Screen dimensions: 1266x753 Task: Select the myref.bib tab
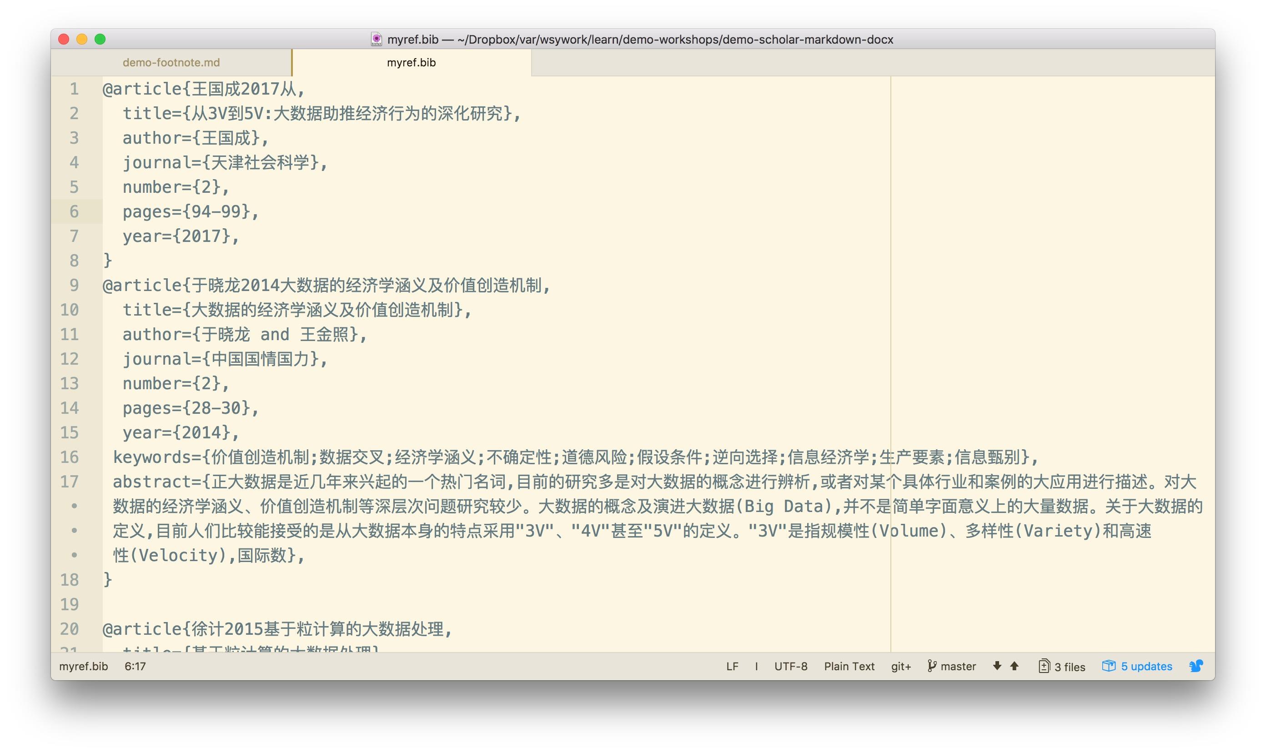(411, 62)
